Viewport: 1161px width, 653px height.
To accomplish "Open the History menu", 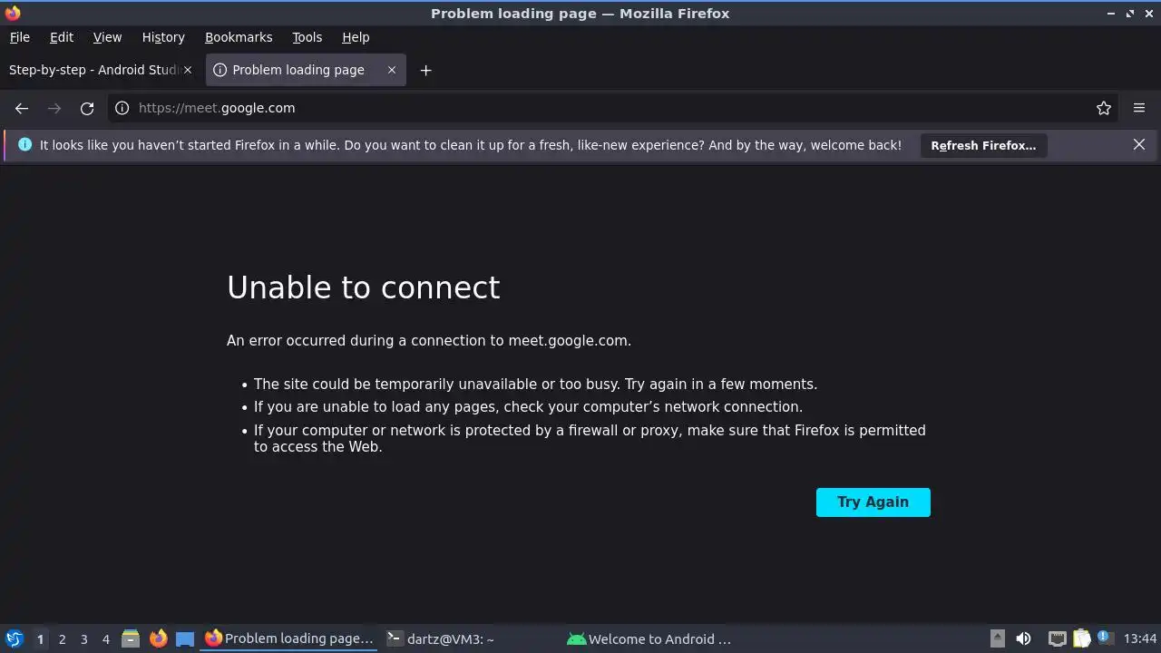I will point(163,37).
